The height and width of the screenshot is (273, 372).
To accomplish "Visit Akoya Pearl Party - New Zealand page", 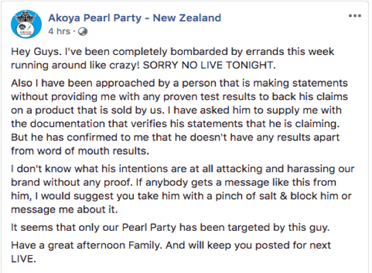I will [x=135, y=18].
